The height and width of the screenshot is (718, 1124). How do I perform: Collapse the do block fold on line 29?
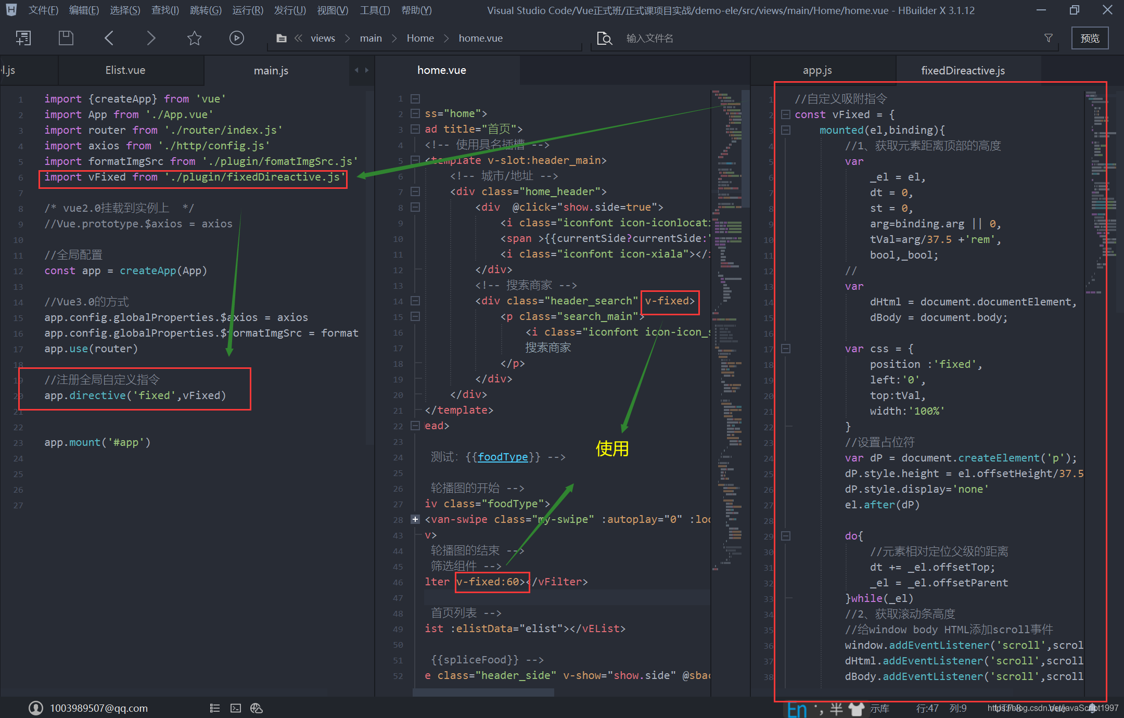786,536
